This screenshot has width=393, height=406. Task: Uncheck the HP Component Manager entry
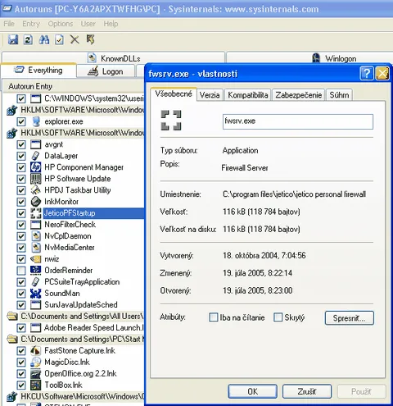[21, 167]
